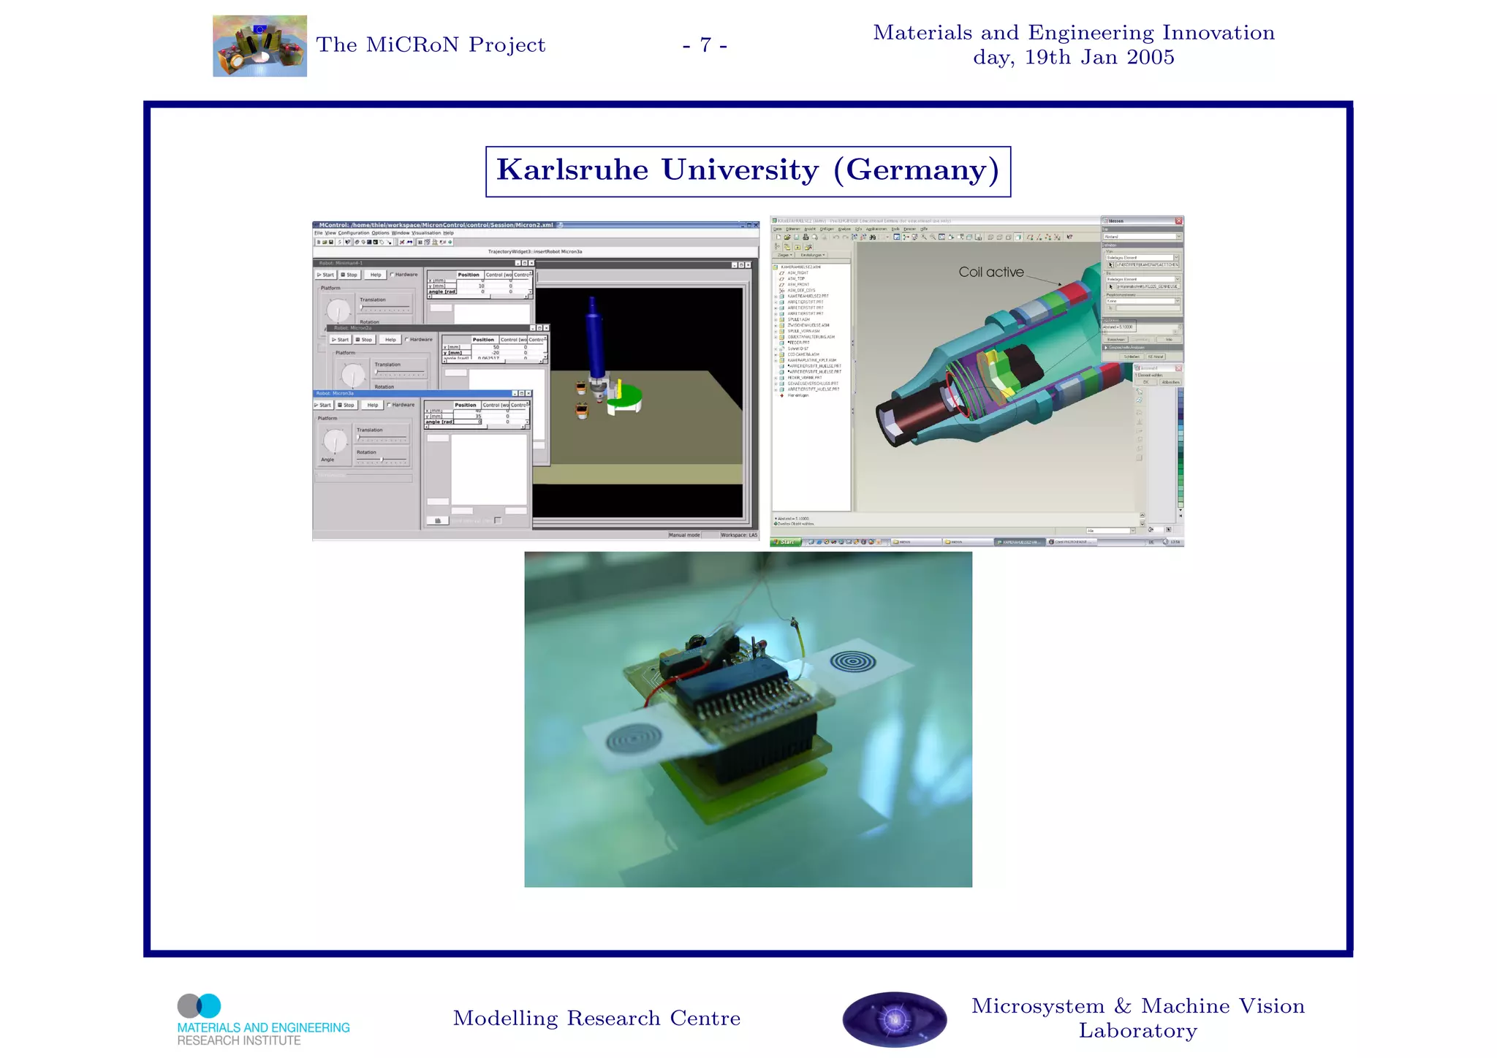Image resolution: width=1497 pixels, height=1058 pixels.
Task: Select ASM_TOP in the model tree
Action: [796, 278]
